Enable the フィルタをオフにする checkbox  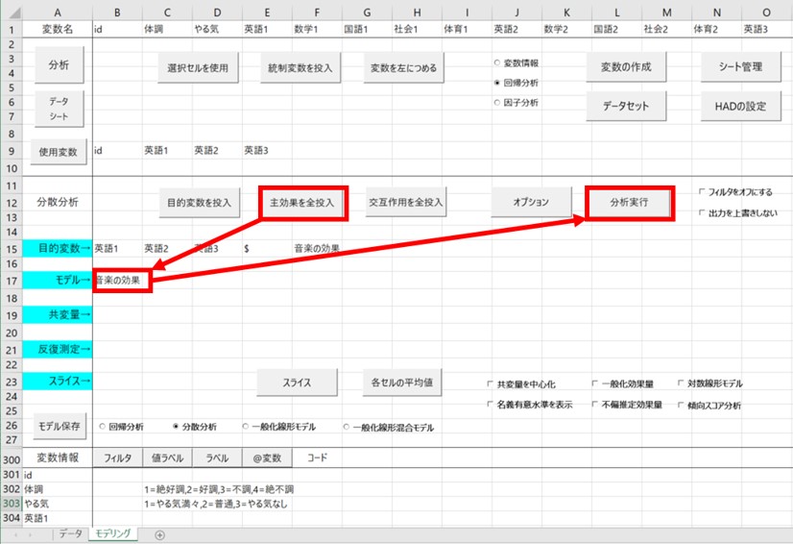click(704, 192)
